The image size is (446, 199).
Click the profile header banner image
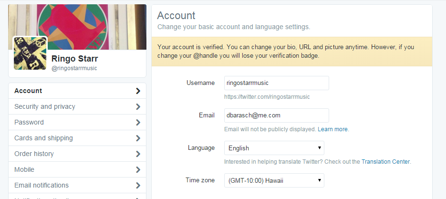click(x=95, y=24)
